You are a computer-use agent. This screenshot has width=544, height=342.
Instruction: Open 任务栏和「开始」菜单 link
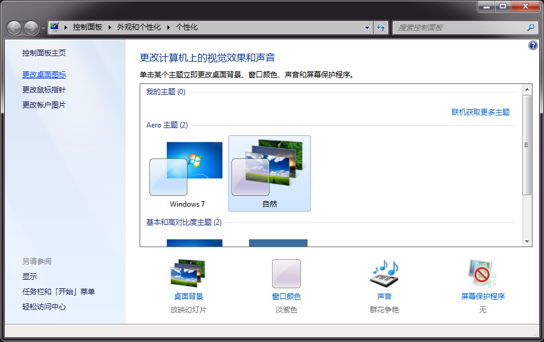click(x=59, y=292)
